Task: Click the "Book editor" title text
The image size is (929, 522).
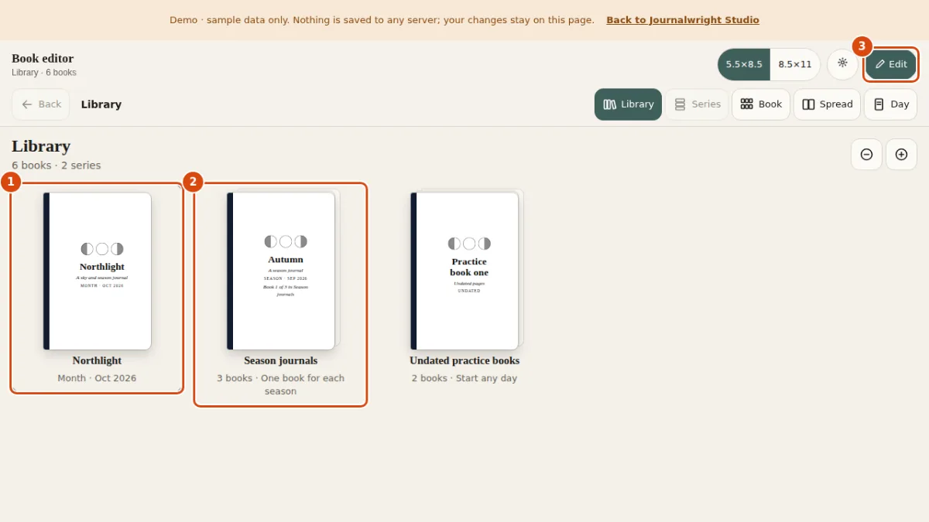Action: (x=43, y=58)
